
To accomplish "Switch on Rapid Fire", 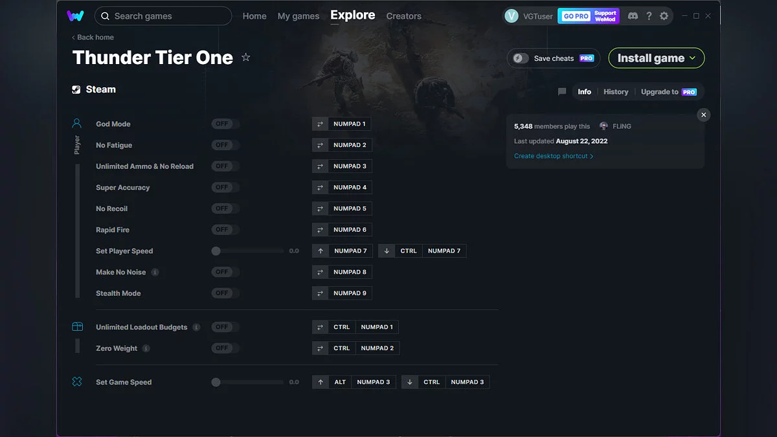I will point(225,230).
